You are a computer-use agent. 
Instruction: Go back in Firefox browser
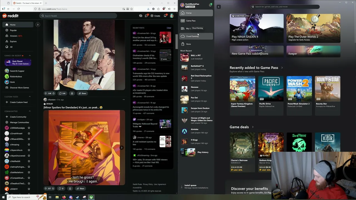8,9
